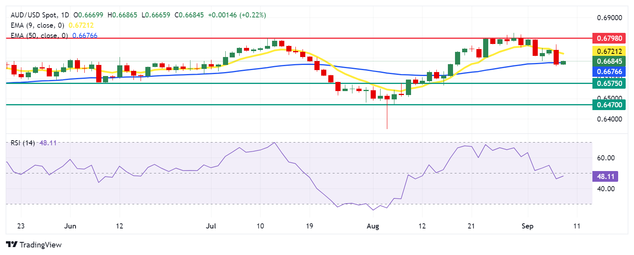Click the 0.69000 price axis label
Viewport: 634px width, 255px height.
[x=609, y=18]
